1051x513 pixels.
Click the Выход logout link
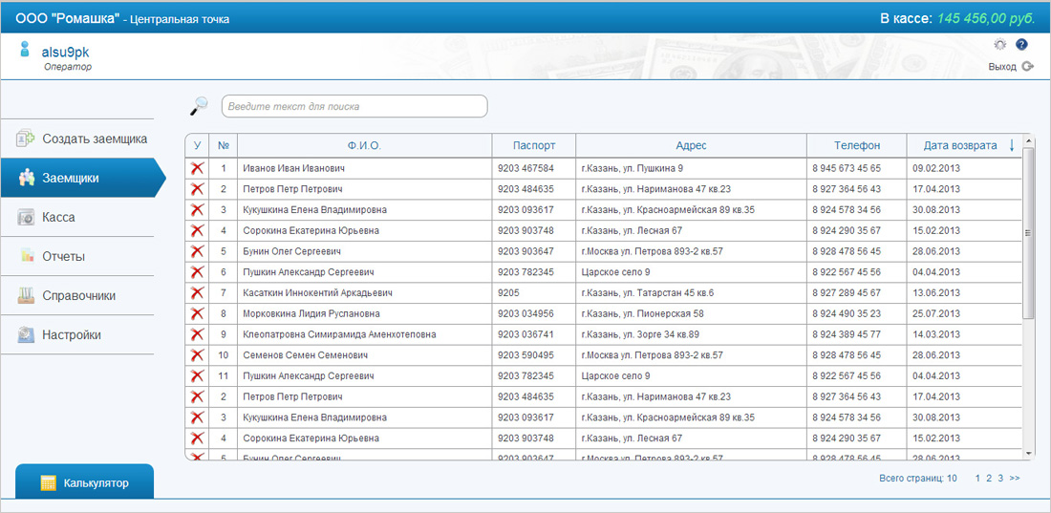1002,67
